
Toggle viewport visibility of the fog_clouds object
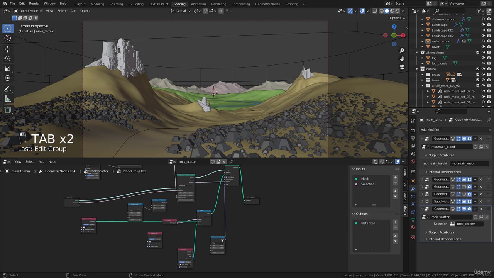pyautogui.click(x=483, y=63)
